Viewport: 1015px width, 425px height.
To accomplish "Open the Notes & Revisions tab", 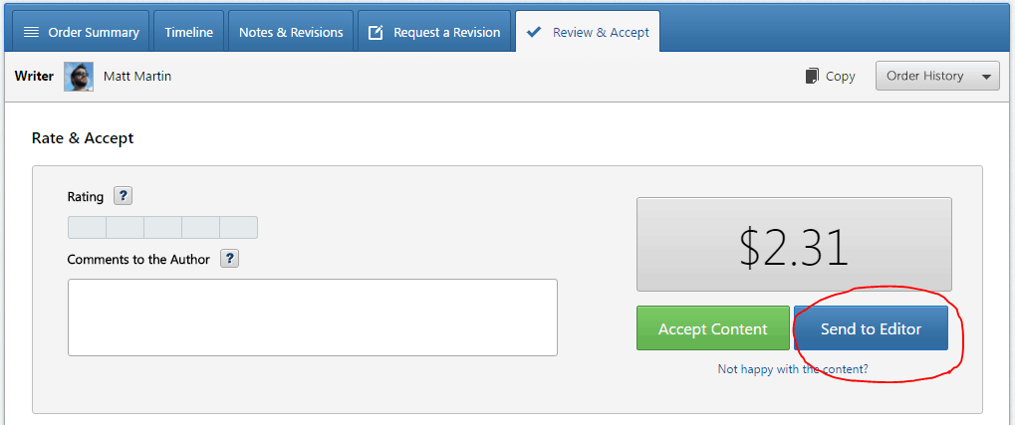I will pyautogui.click(x=291, y=33).
